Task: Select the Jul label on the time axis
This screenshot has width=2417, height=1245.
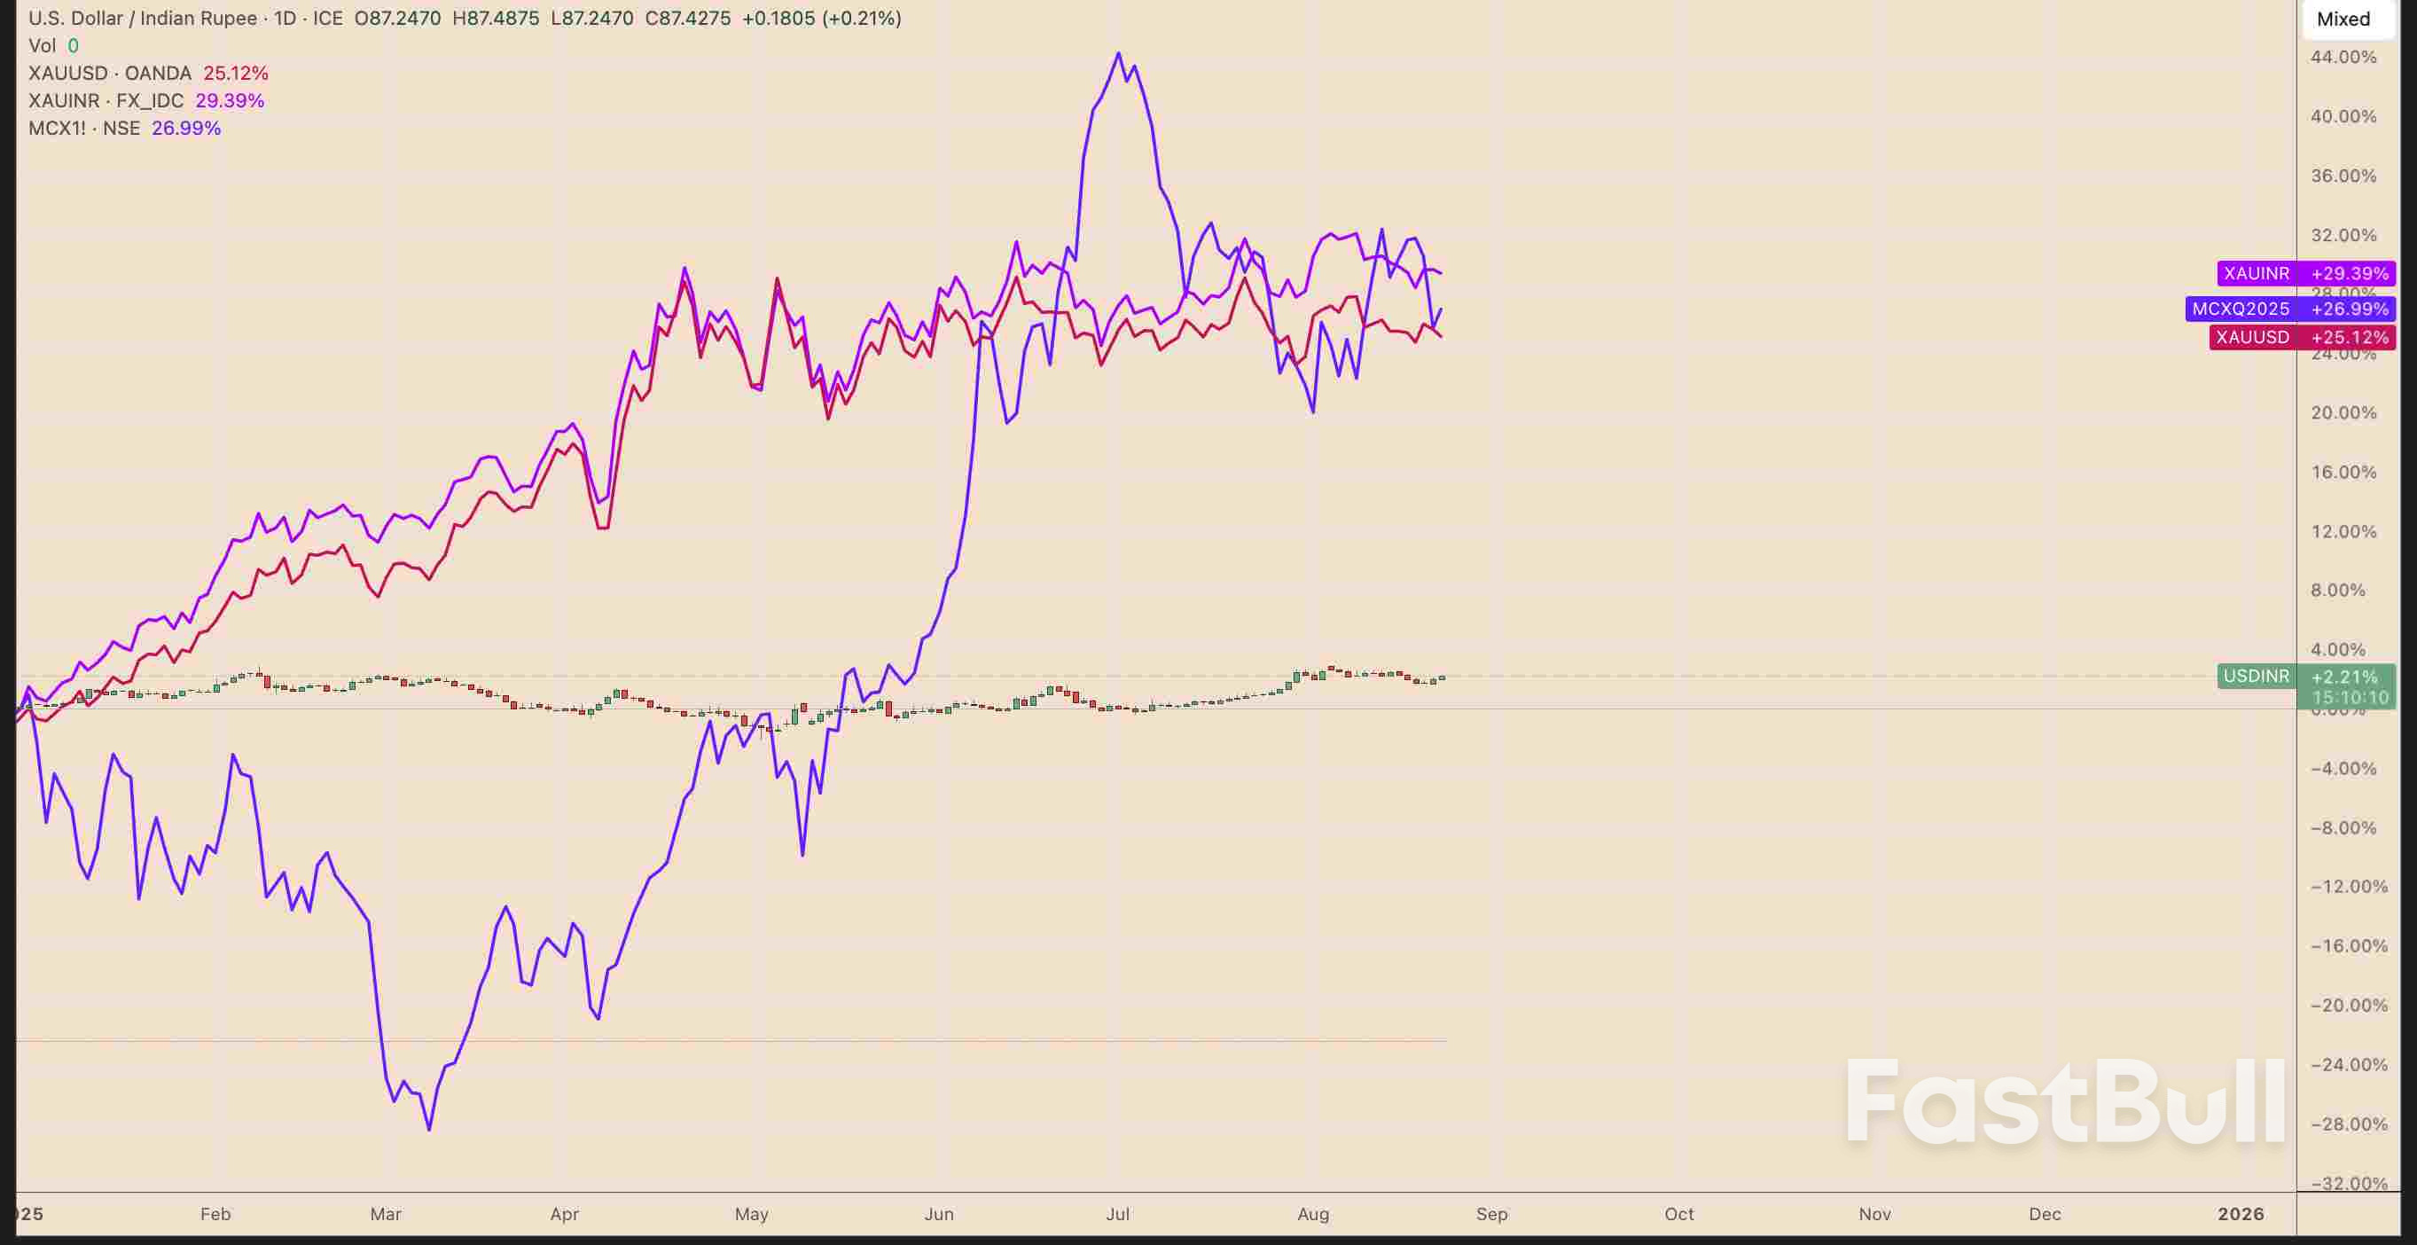Action: [1116, 1213]
